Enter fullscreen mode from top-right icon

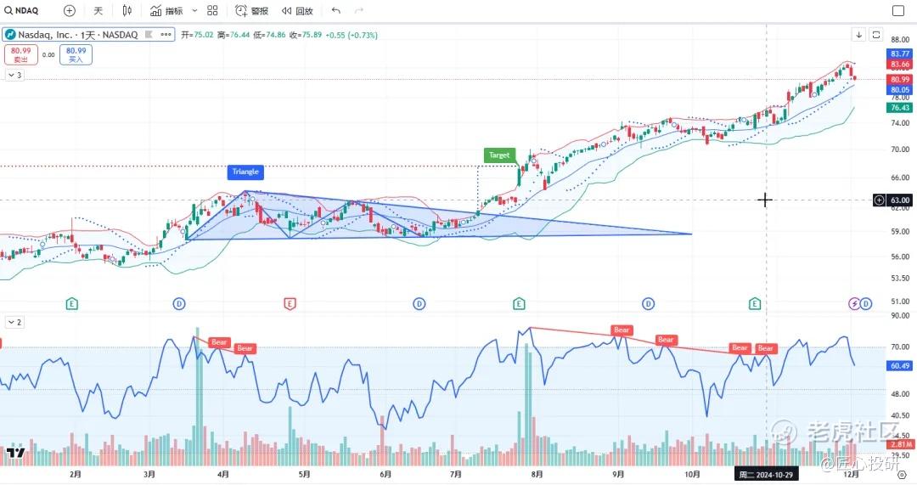(x=898, y=10)
